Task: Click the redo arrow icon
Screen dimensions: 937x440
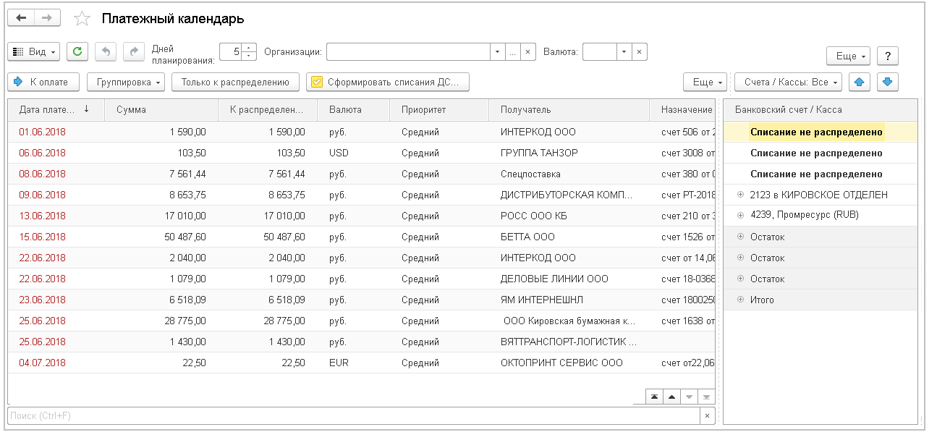Action: point(133,51)
